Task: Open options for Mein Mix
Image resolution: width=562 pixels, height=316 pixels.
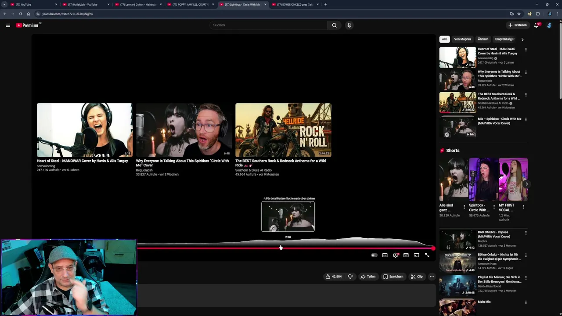Action: coord(526,302)
